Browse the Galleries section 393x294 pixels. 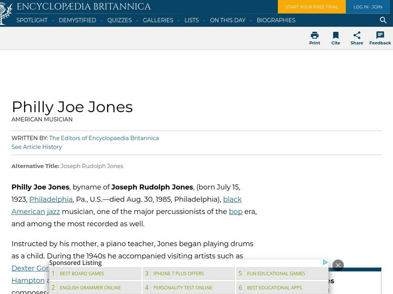pos(158,21)
